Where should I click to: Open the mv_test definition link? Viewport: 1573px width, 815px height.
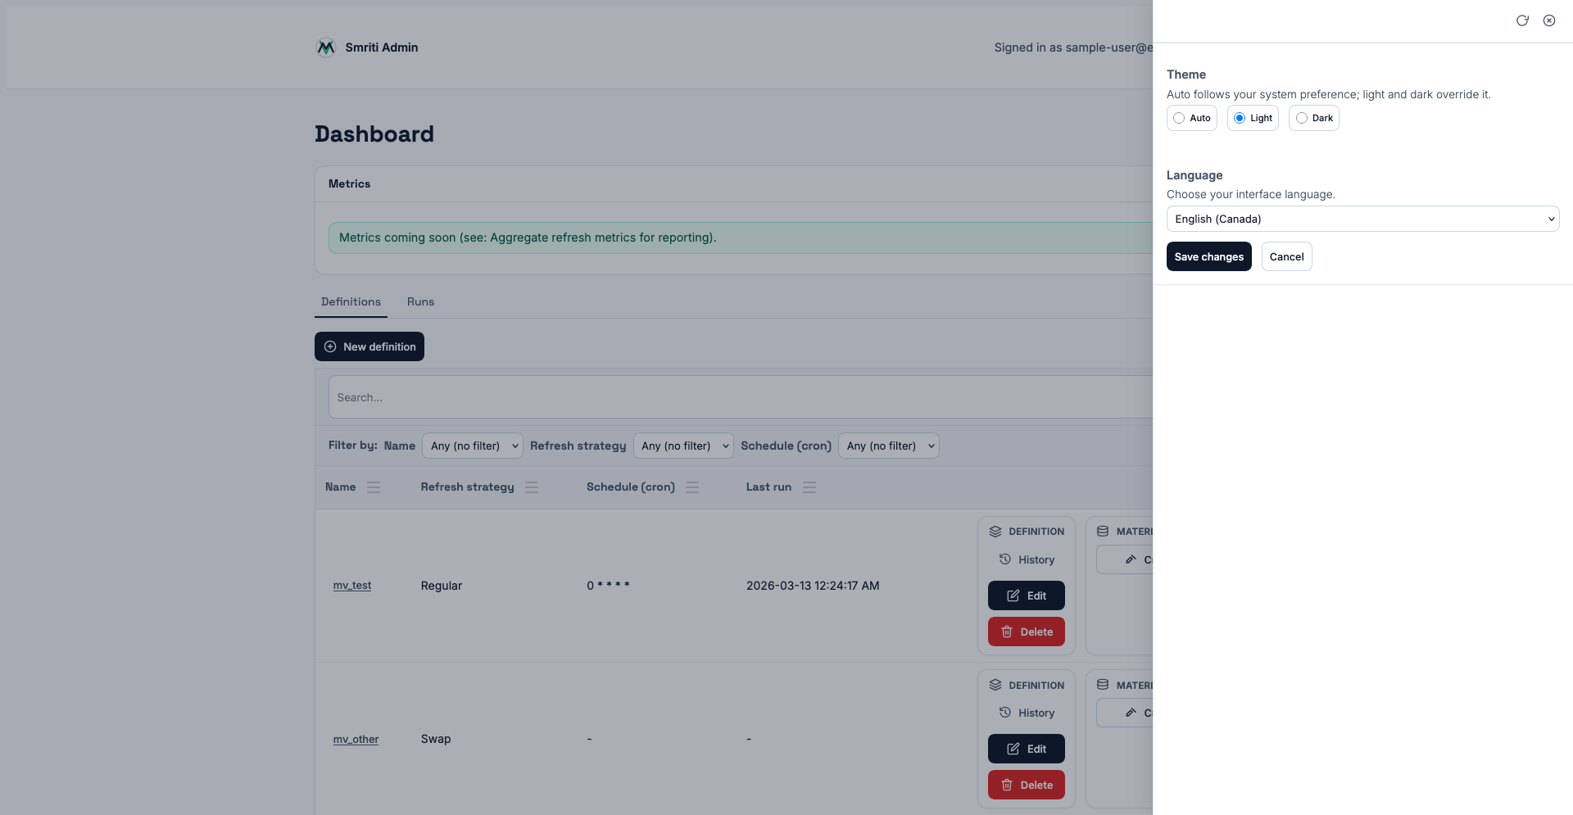[x=352, y=586]
